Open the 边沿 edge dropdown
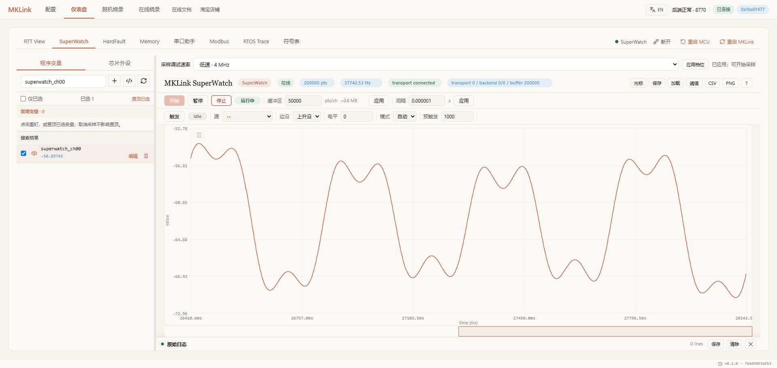 (x=307, y=116)
